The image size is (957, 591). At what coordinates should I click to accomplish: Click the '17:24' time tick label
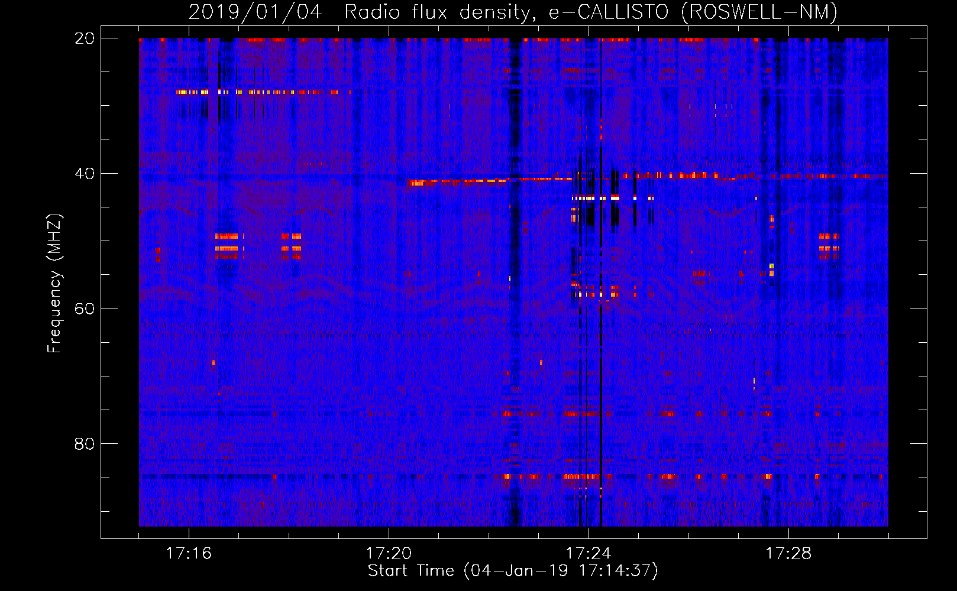pyautogui.click(x=589, y=553)
